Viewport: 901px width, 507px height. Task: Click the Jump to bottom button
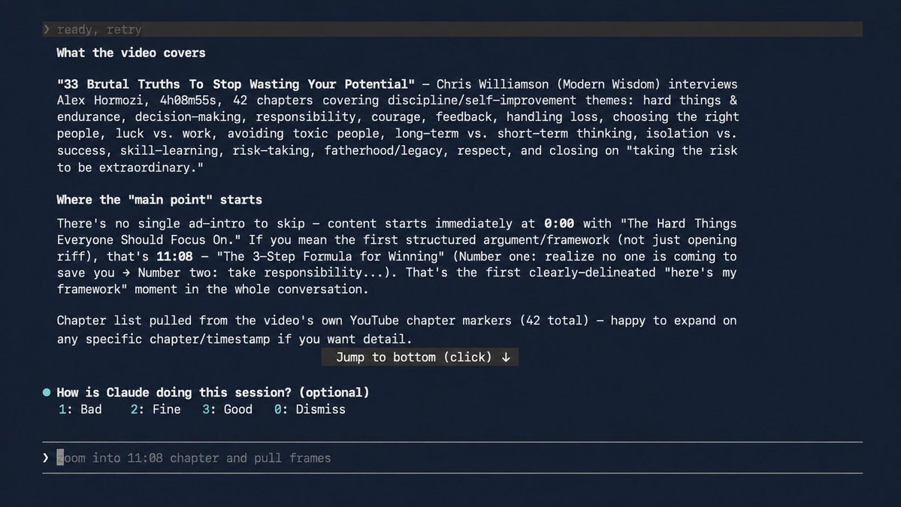[420, 357]
